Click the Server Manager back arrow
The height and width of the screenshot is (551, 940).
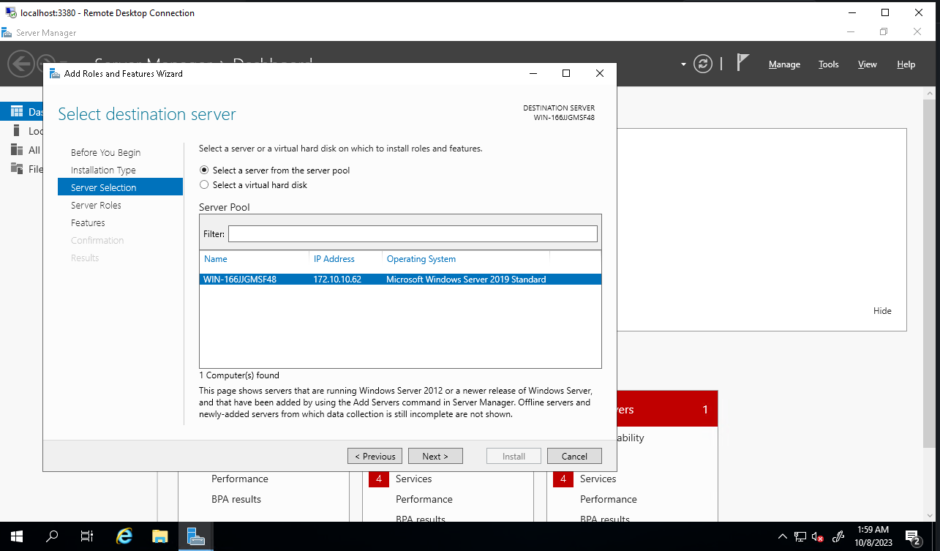(x=21, y=63)
